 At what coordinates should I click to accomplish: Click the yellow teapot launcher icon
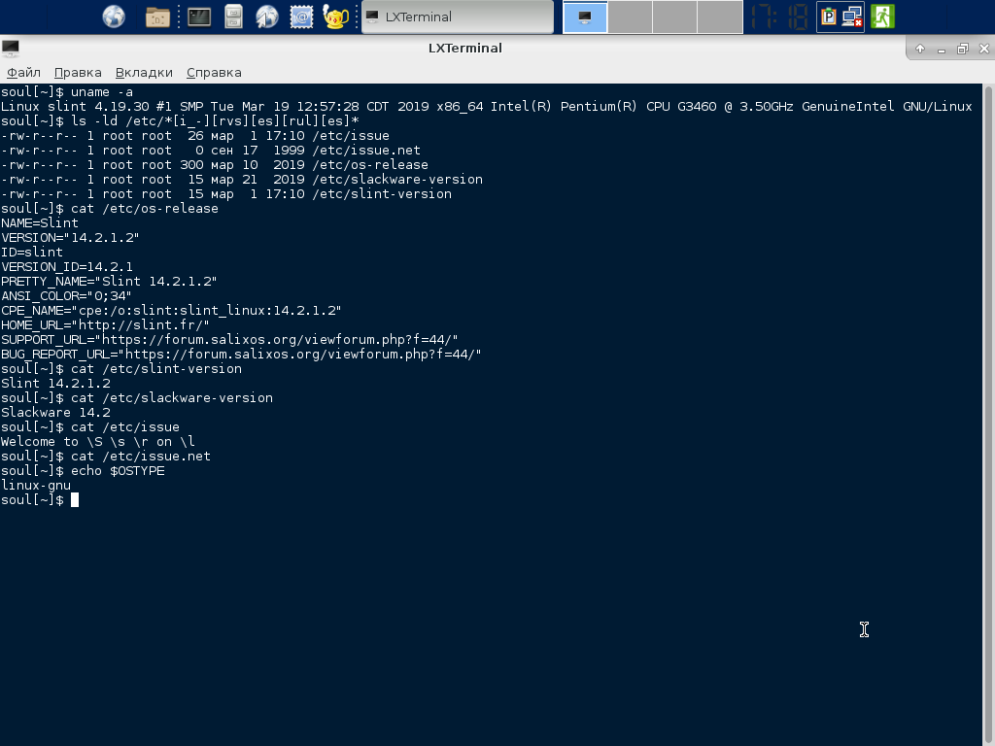[335, 17]
